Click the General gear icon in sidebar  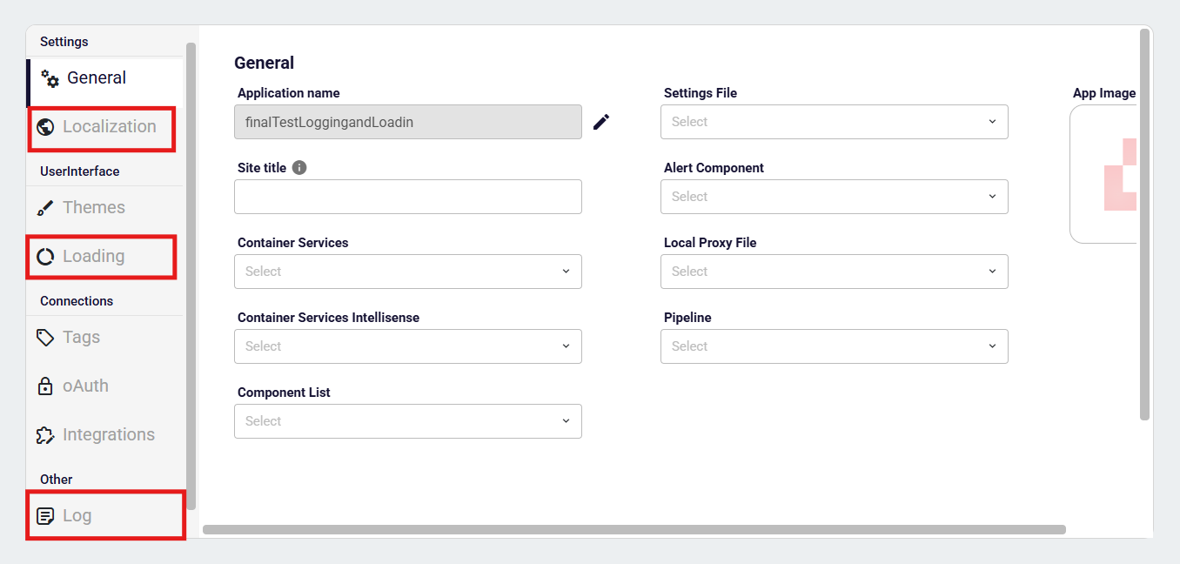(50, 78)
